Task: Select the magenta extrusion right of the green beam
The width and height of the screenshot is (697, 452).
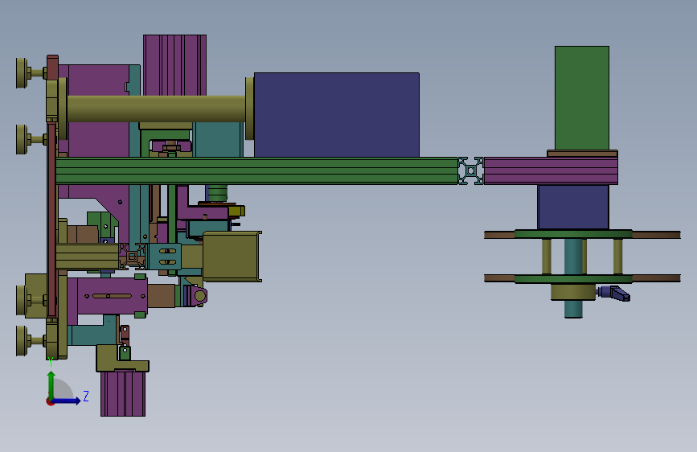Action: 551,171
